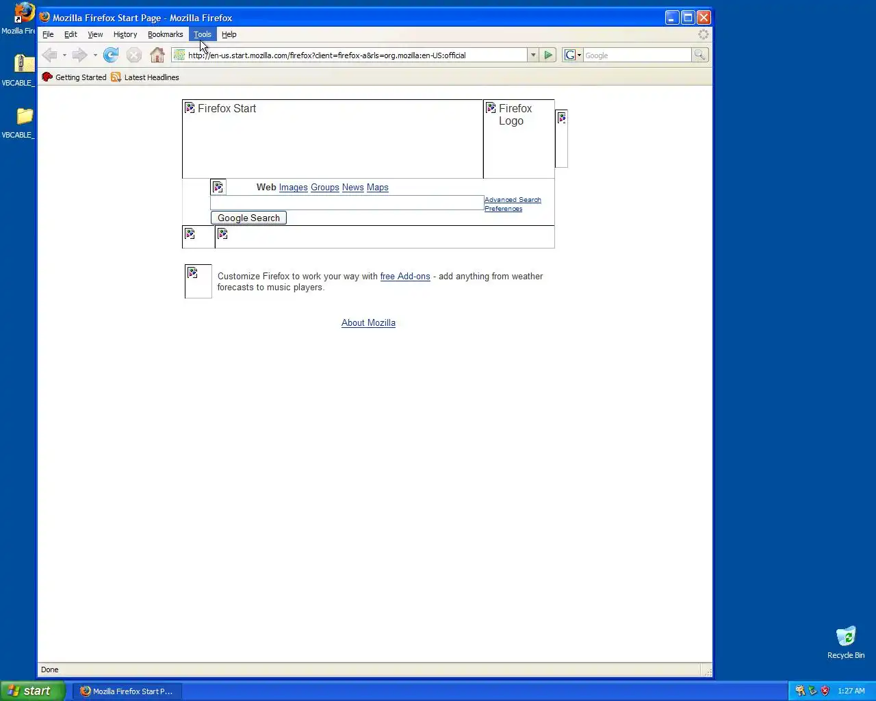Click the activity throbber icon

703,34
